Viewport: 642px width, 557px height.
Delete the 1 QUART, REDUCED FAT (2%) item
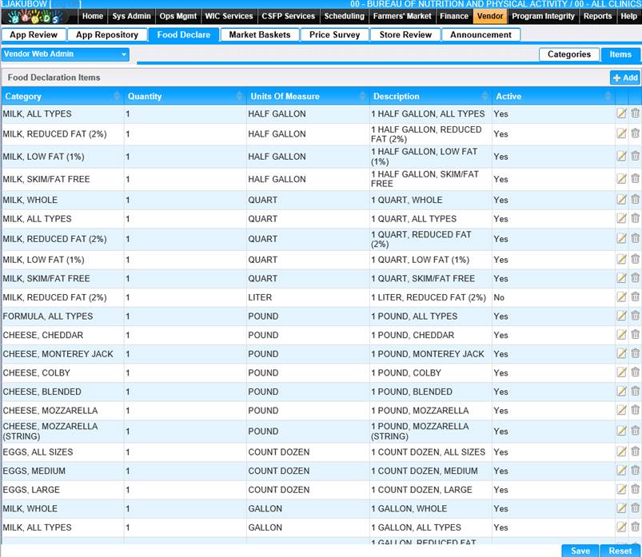(635, 238)
